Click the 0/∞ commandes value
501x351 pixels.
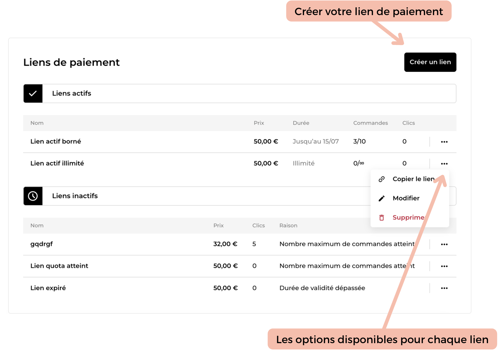pos(359,163)
